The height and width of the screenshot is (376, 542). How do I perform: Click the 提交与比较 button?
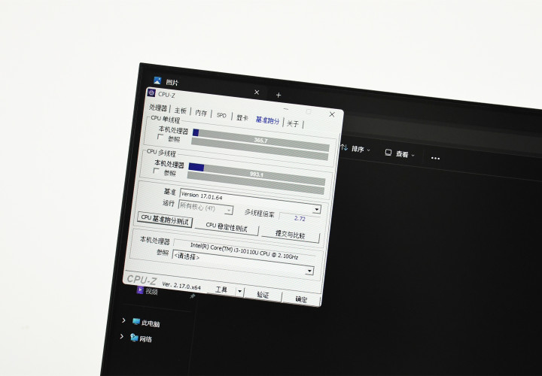[290, 235]
